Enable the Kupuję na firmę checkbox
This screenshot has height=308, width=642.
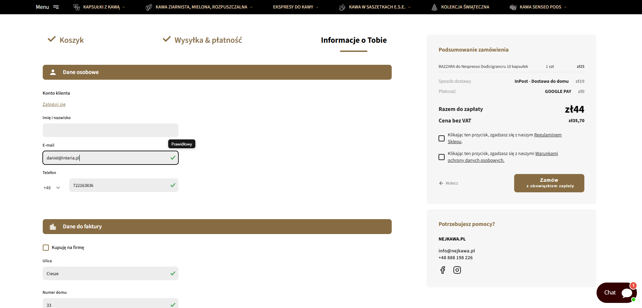click(x=46, y=248)
